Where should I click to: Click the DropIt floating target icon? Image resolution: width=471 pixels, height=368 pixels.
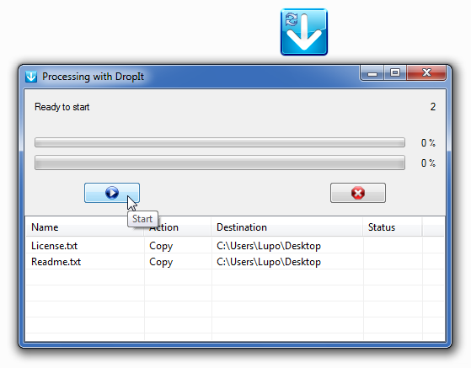304,32
